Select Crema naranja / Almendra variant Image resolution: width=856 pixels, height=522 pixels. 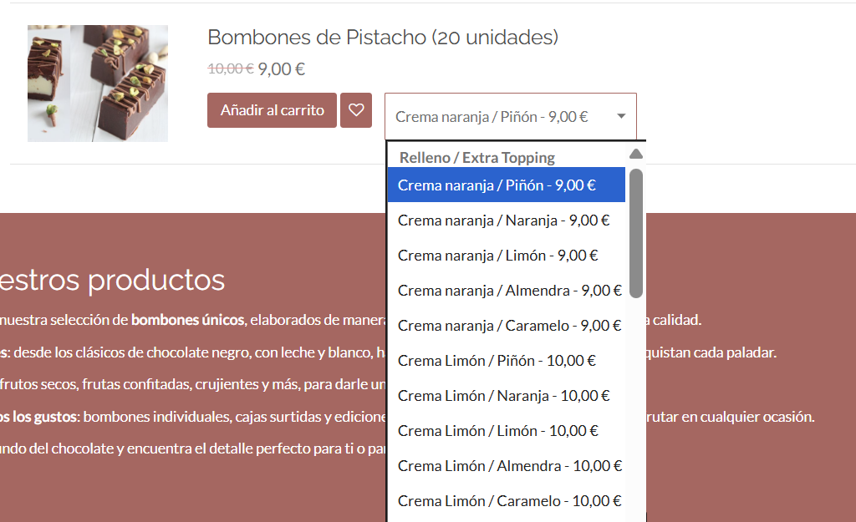[509, 291]
